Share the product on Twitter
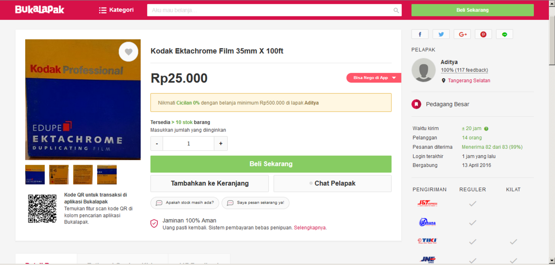 coord(441,34)
